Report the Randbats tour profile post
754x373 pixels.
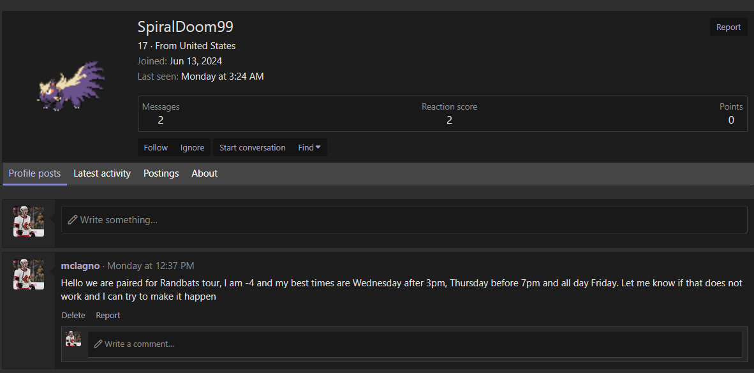coord(108,316)
